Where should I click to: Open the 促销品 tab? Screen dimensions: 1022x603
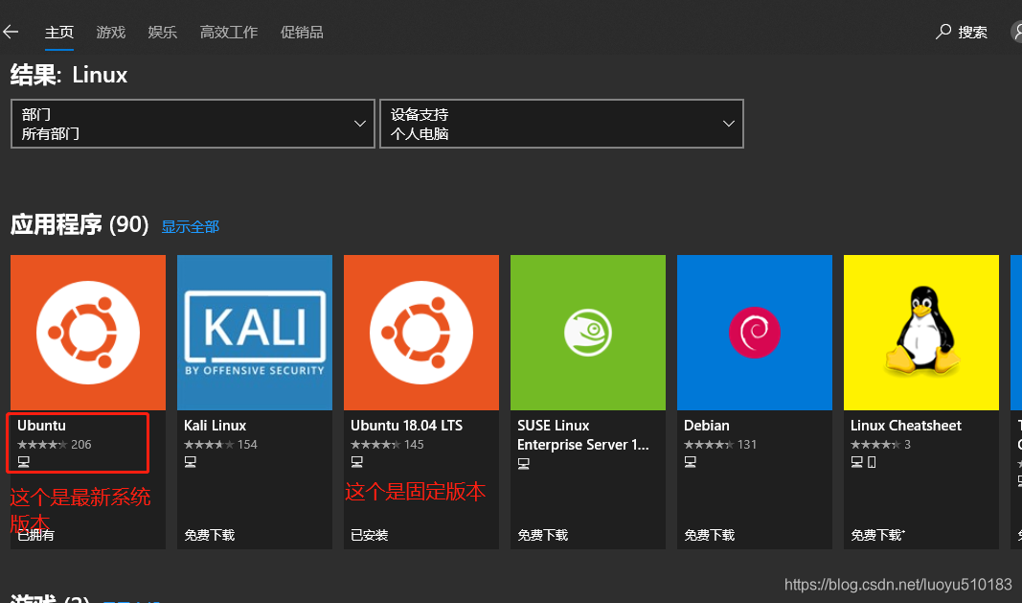pyautogui.click(x=302, y=32)
